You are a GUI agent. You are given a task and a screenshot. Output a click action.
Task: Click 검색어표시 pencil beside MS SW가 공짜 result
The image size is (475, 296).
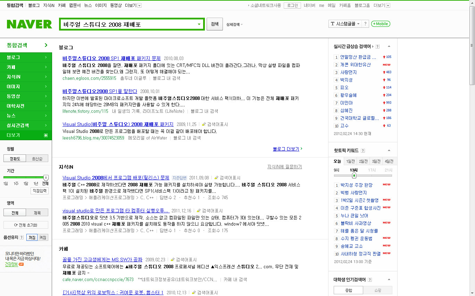tap(184, 260)
